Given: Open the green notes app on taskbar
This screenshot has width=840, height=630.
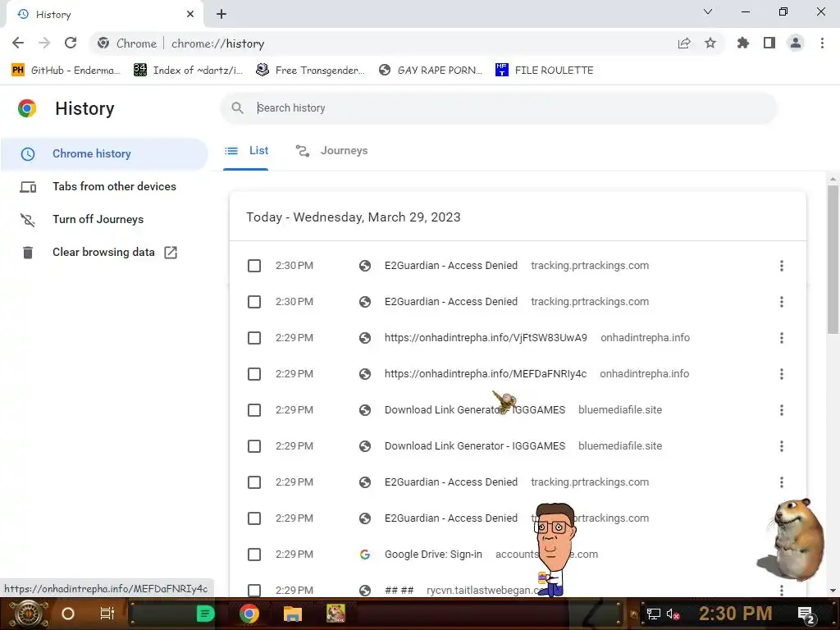Looking at the screenshot, I should [x=204, y=614].
